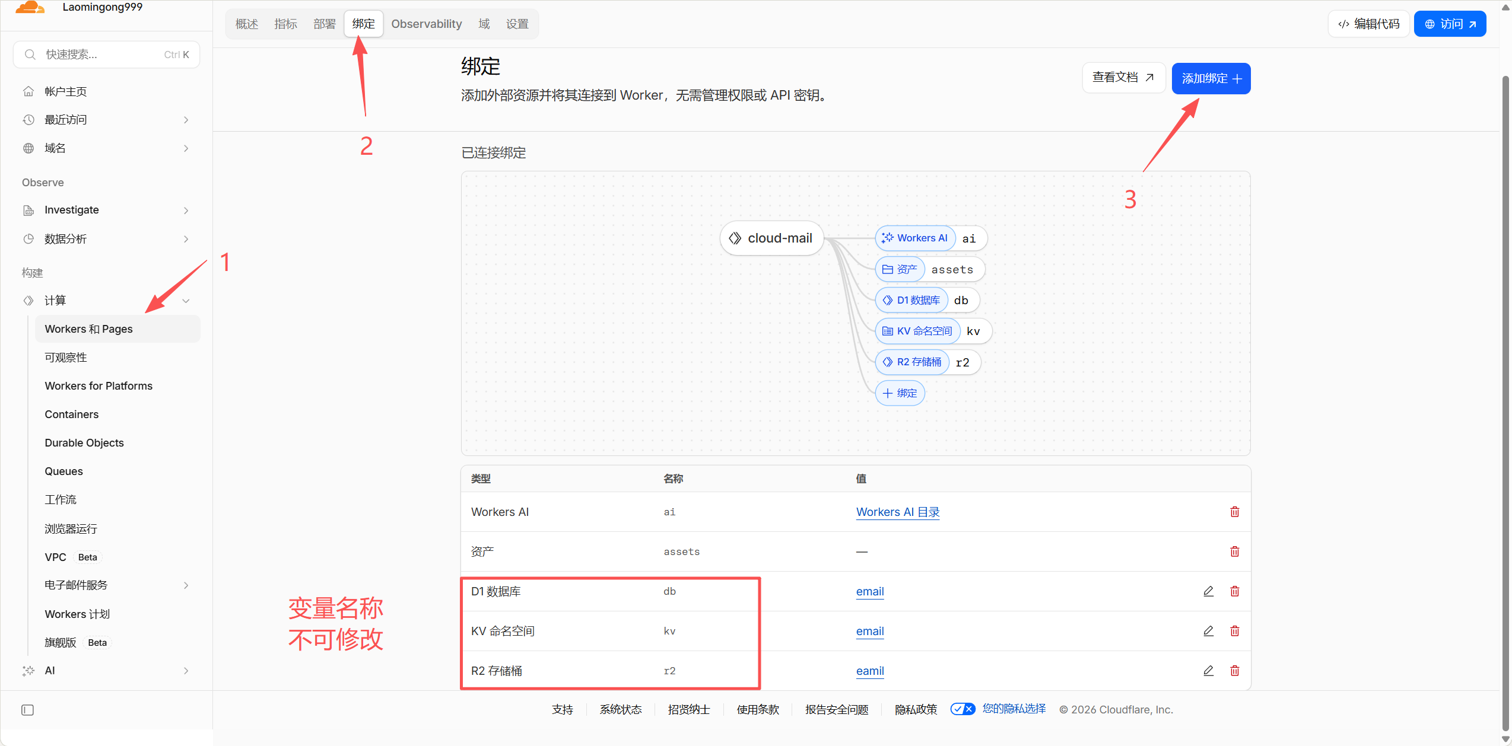Viewport: 1512px width, 746px height.
Task: Open the KV 命名空间 email value link
Action: [870, 631]
